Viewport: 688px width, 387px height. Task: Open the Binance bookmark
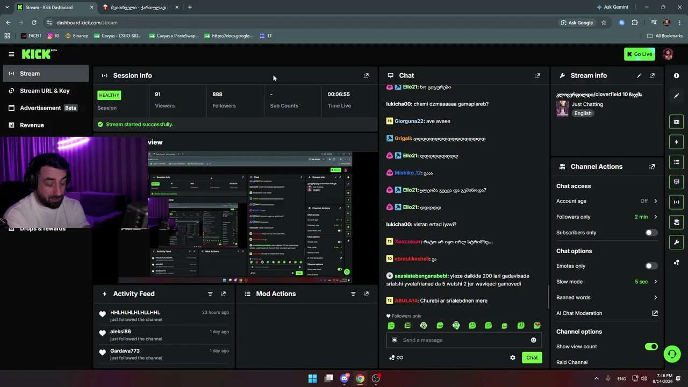(76, 36)
